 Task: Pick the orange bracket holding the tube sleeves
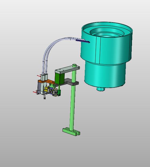pos(47,81)
